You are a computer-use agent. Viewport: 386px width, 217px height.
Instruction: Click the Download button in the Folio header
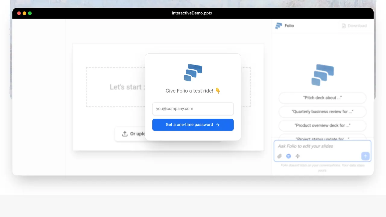[354, 26]
